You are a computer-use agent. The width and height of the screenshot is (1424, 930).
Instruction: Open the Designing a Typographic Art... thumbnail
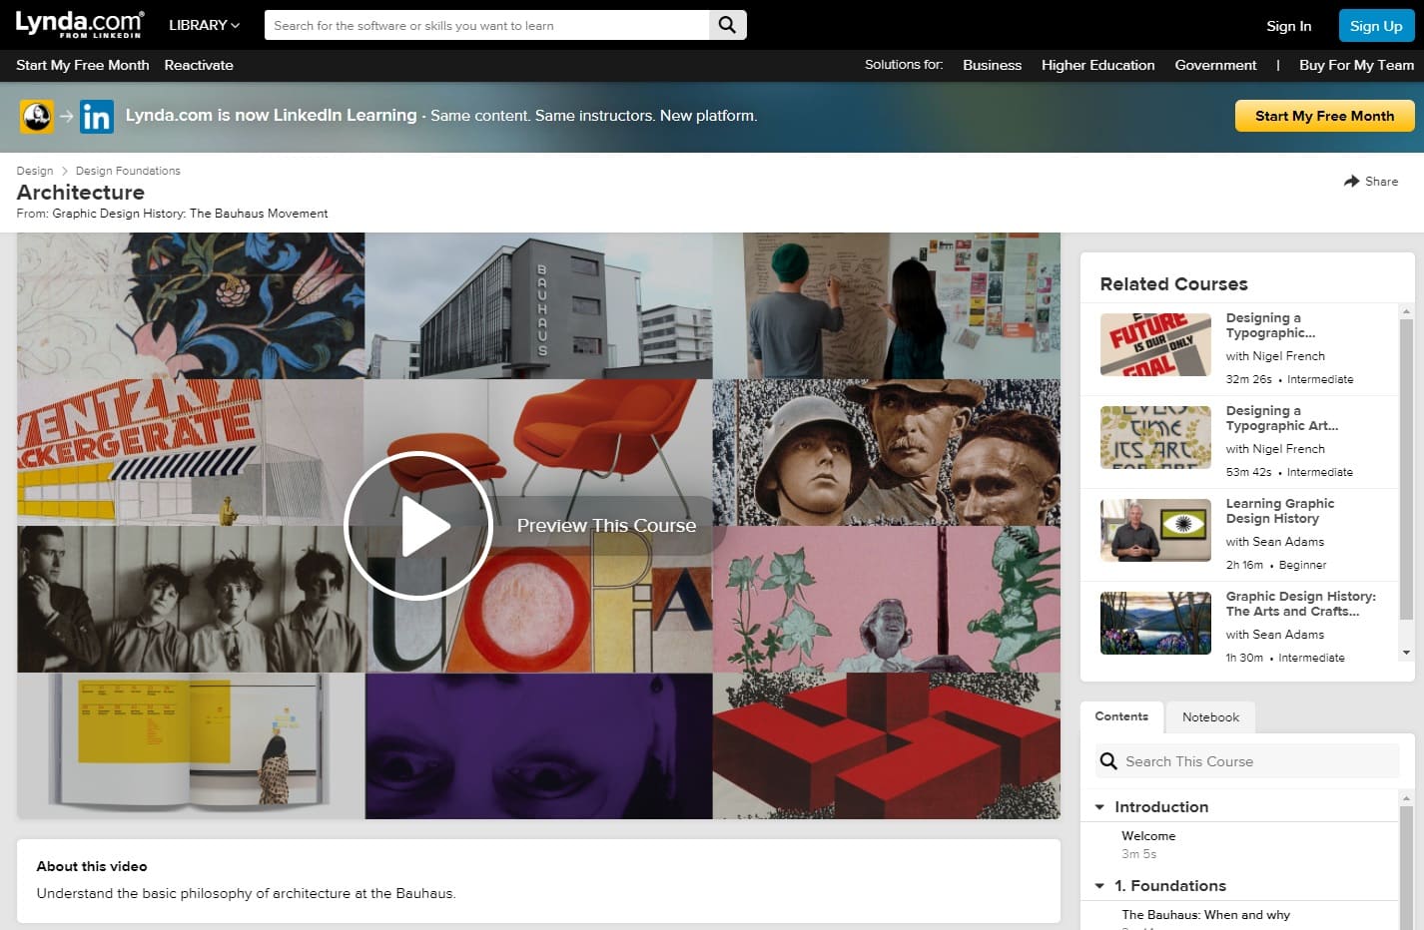click(1155, 437)
